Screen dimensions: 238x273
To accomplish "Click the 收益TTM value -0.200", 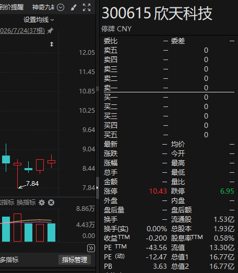I will point(157,238).
